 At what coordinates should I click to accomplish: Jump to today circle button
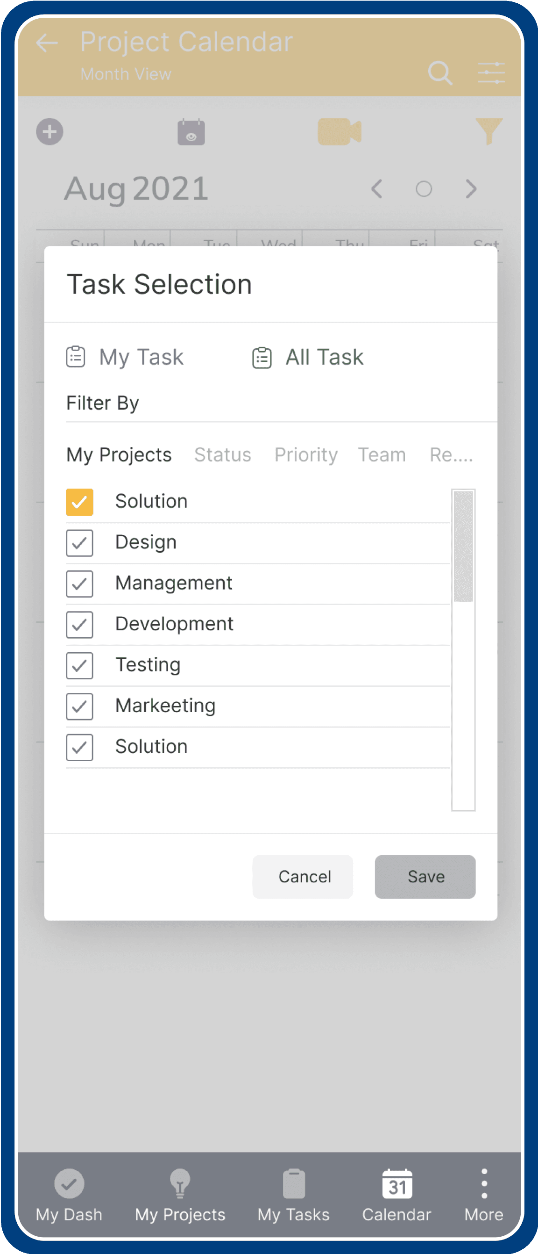click(424, 189)
